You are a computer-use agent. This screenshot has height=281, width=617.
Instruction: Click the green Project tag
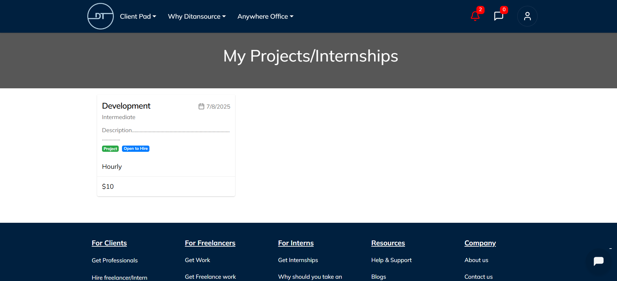[x=110, y=149]
